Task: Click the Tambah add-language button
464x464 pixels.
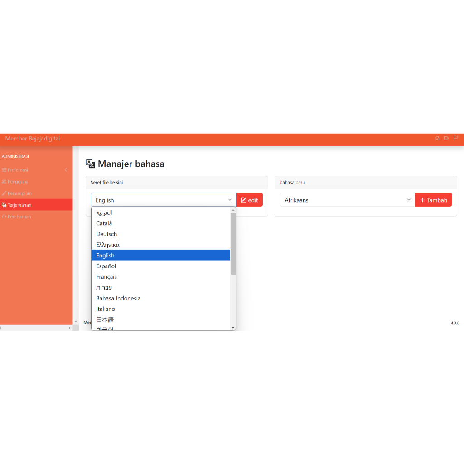Action: 433,200
